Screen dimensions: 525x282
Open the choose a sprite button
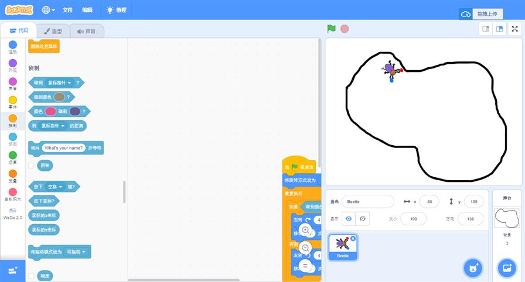pos(473,267)
